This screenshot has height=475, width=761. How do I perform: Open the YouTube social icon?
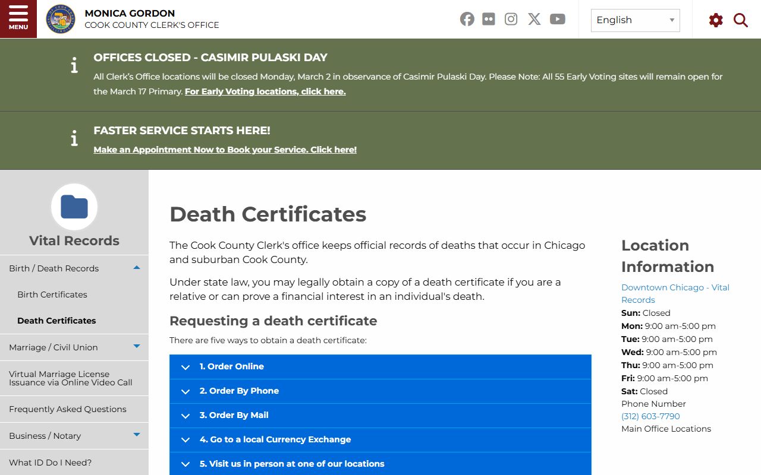coord(558,19)
